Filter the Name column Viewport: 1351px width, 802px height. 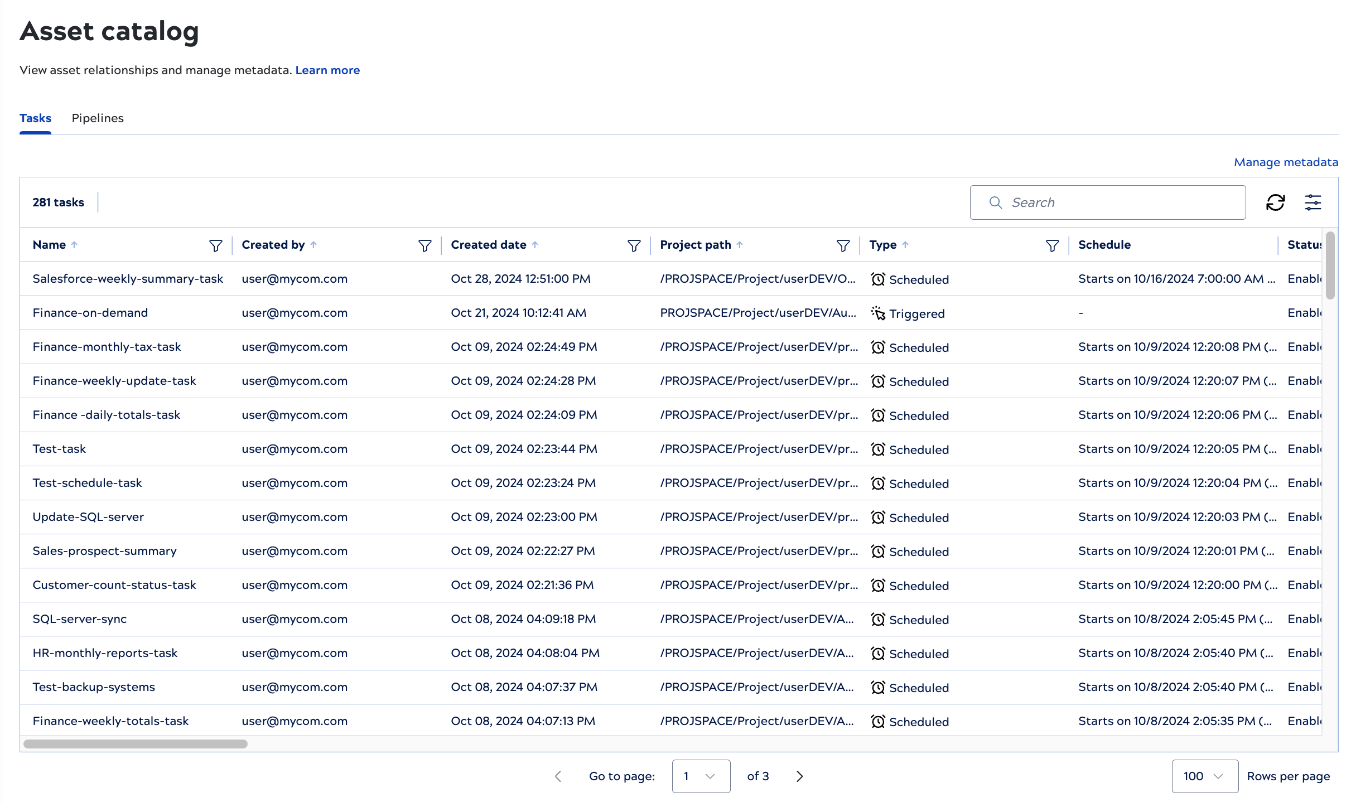(216, 245)
